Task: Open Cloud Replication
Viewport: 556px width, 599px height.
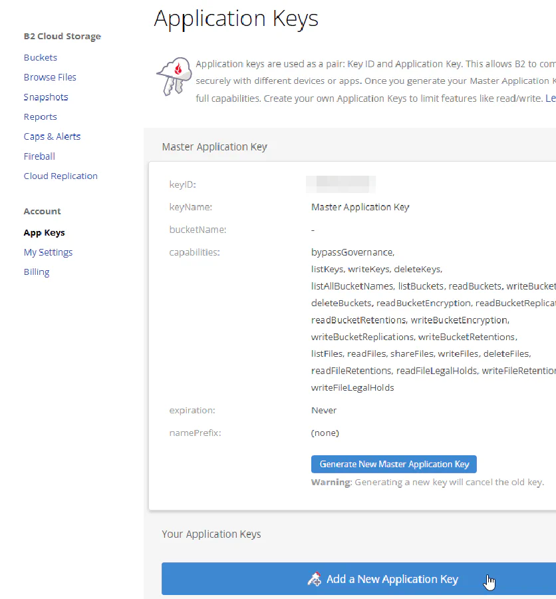Action: click(x=61, y=176)
